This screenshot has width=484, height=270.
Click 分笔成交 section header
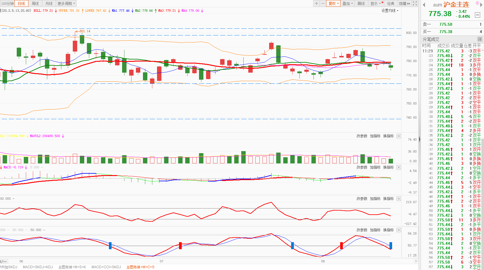431,39
